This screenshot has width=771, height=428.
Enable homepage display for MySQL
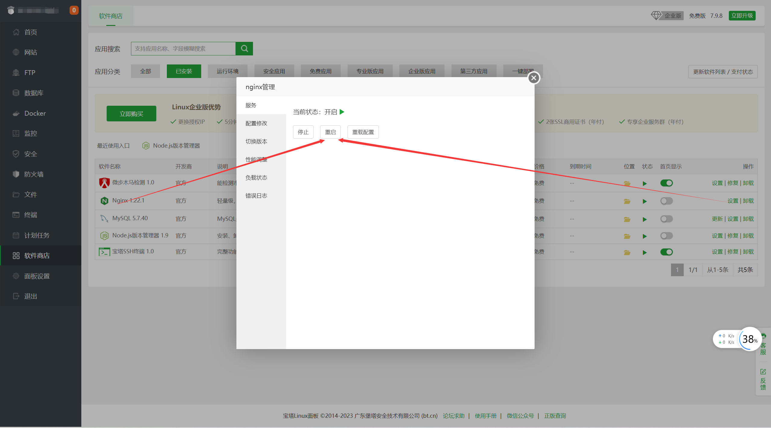click(x=666, y=219)
